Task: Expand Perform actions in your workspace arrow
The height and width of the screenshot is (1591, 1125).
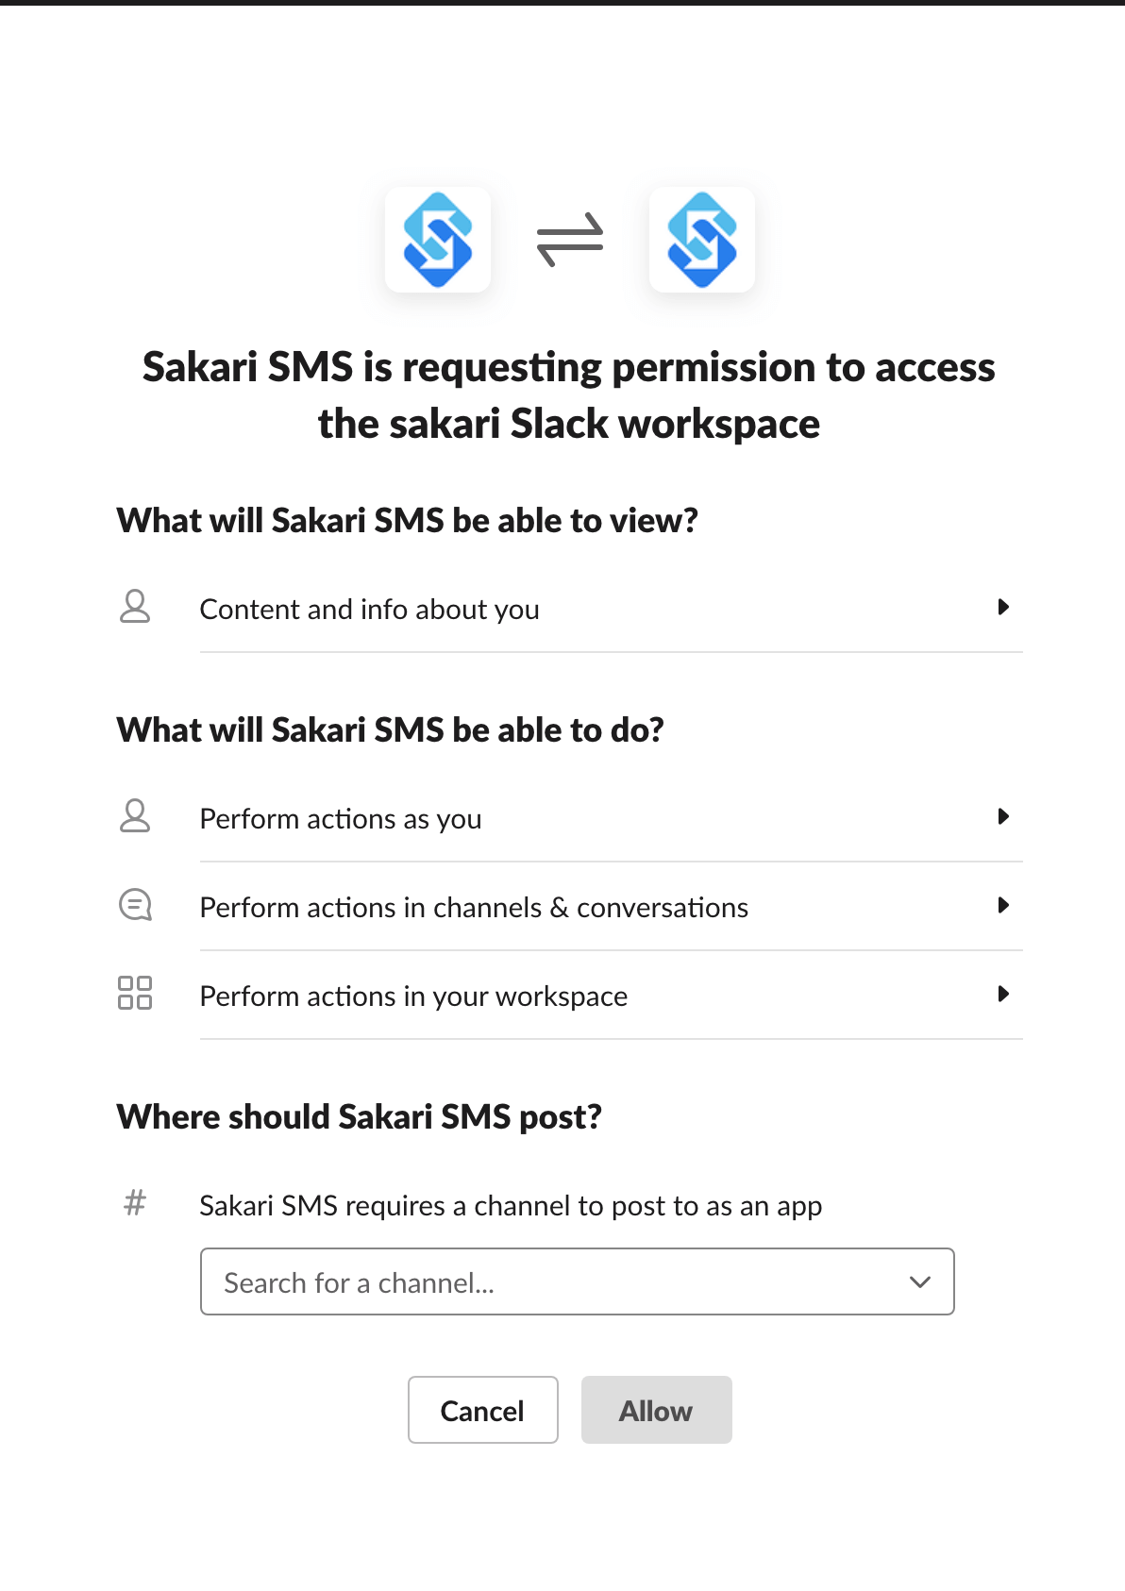Action: pos(1003,994)
